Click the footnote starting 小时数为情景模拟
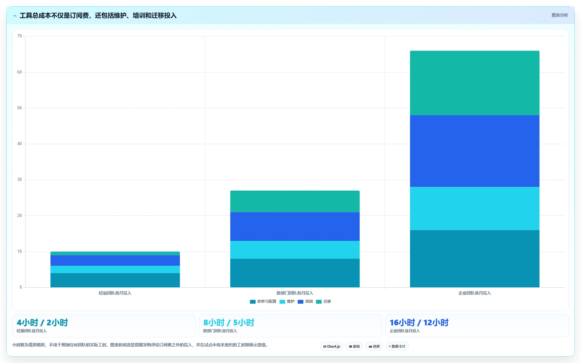The image size is (581, 363). coord(140,345)
